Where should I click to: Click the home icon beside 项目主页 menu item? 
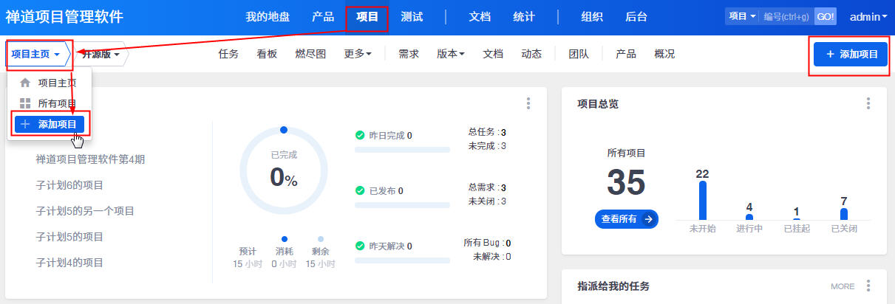(x=25, y=83)
